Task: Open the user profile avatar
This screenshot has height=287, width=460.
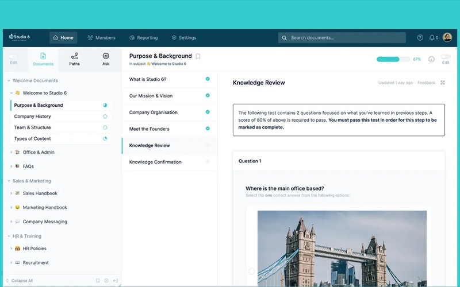Action: click(447, 38)
